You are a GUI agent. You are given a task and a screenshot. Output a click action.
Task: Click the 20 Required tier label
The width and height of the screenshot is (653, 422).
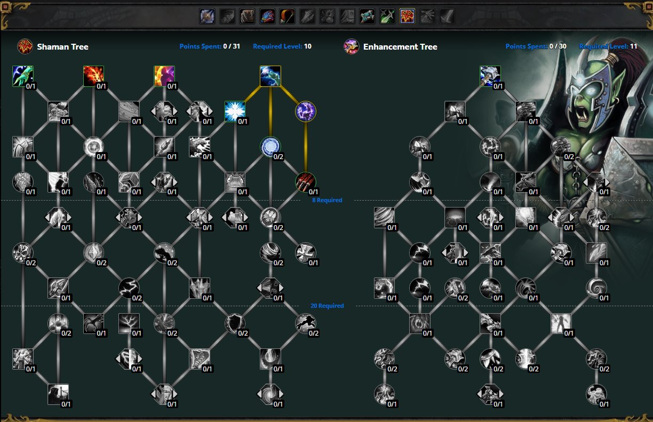coord(327,306)
